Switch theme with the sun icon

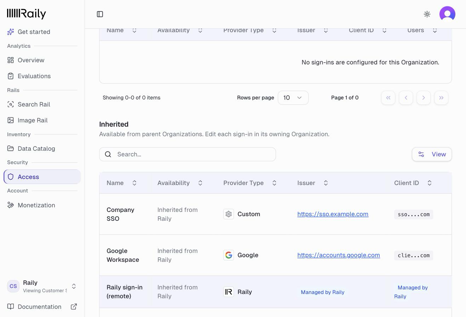pos(427,14)
